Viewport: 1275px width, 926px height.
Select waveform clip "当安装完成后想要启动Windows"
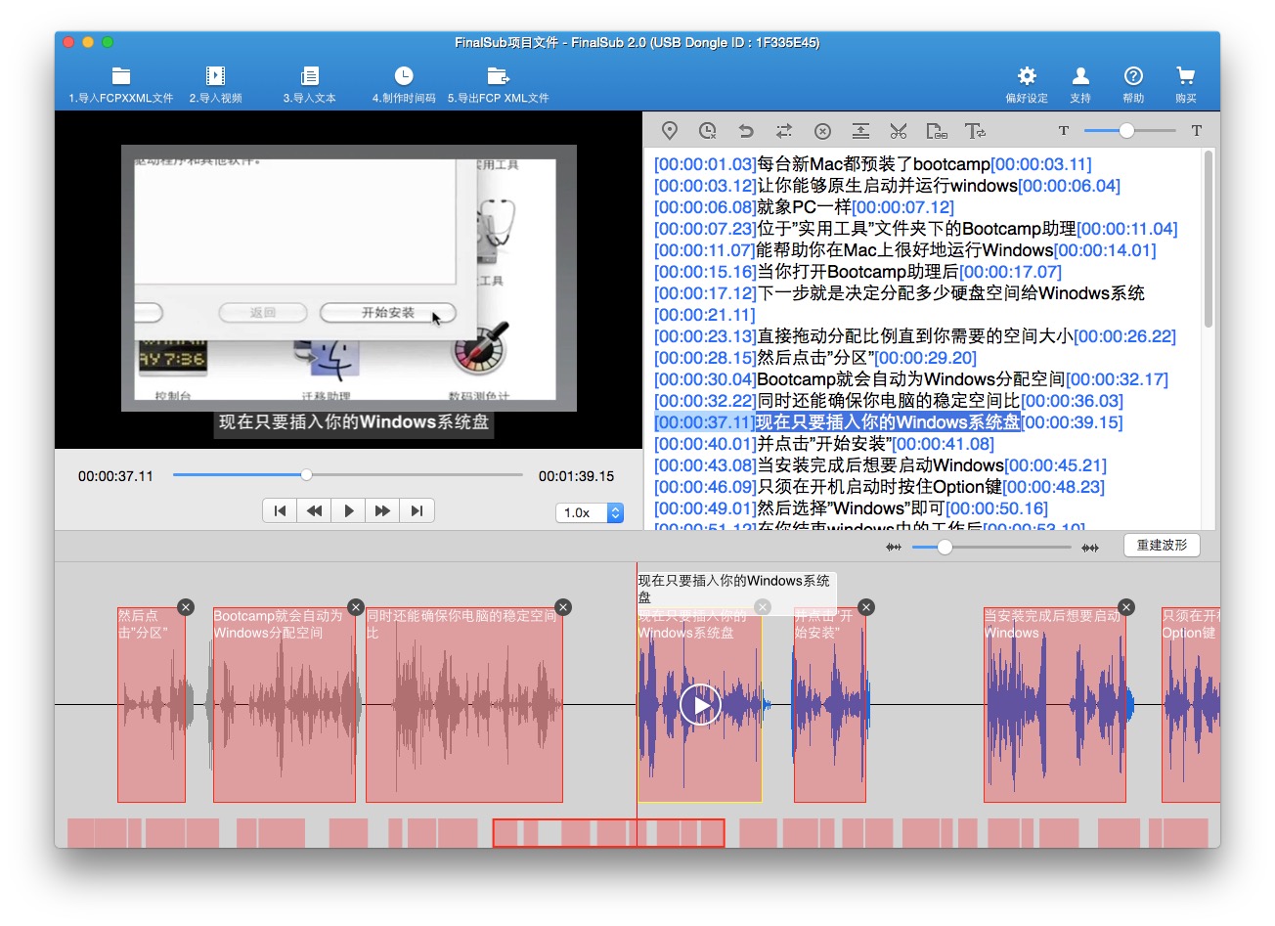point(1055,704)
